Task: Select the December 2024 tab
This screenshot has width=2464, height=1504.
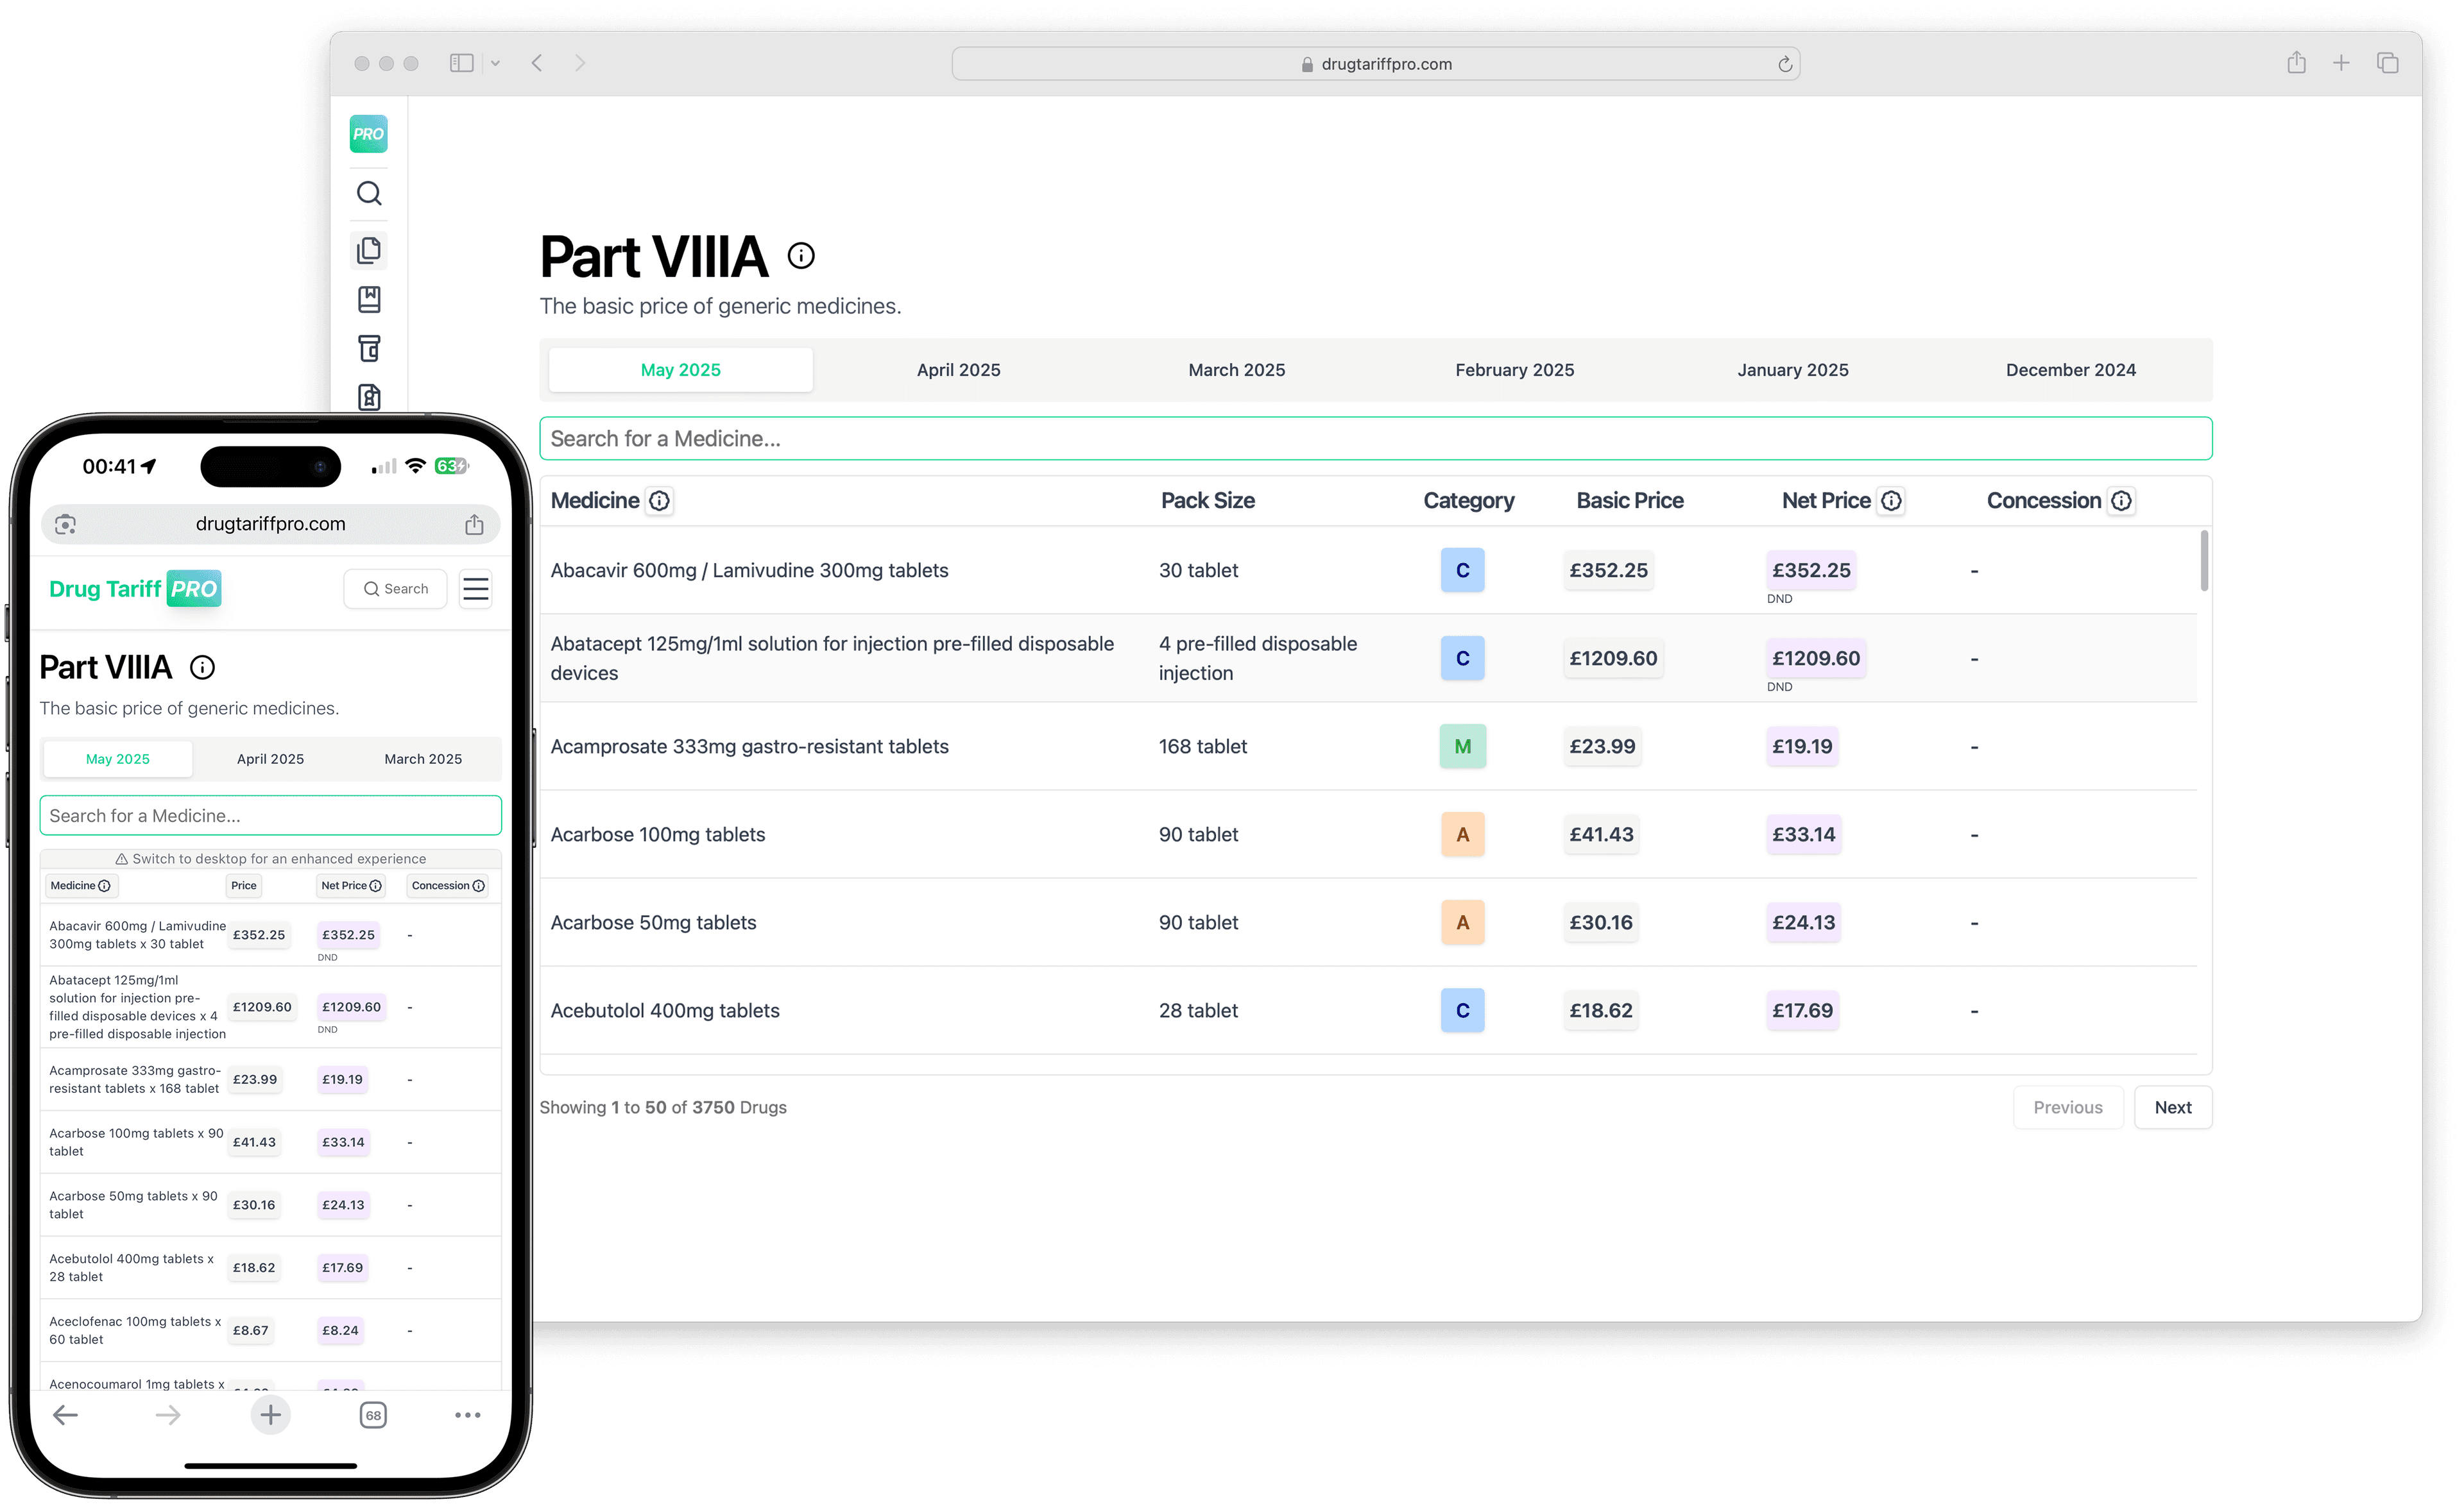Action: 2070,370
